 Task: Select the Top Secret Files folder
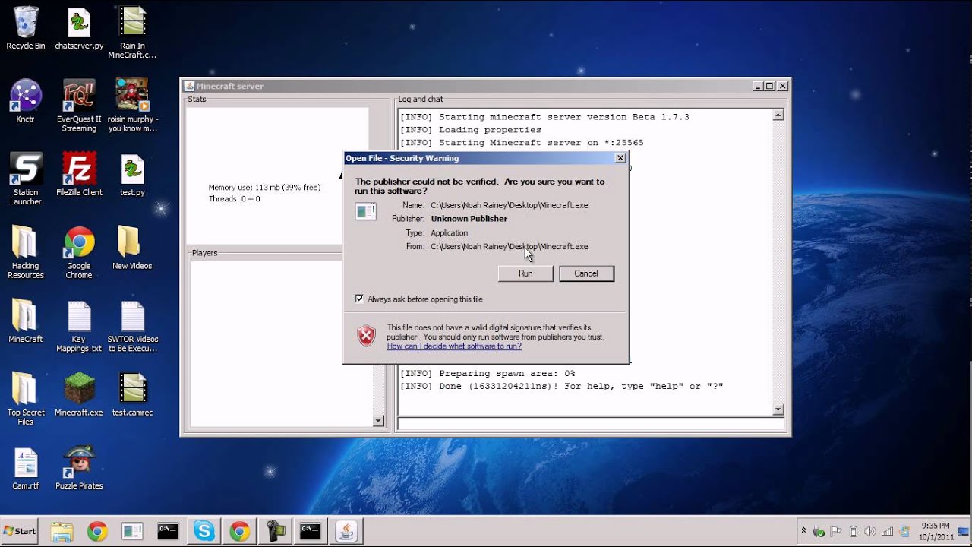26,399
